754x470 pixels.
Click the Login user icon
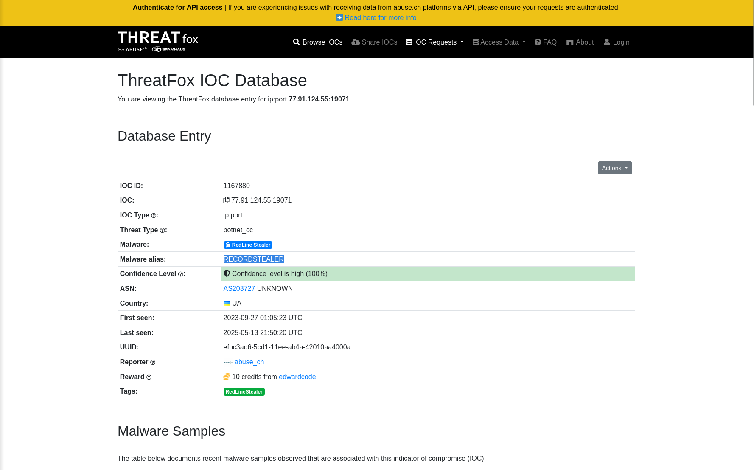pos(607,42)
